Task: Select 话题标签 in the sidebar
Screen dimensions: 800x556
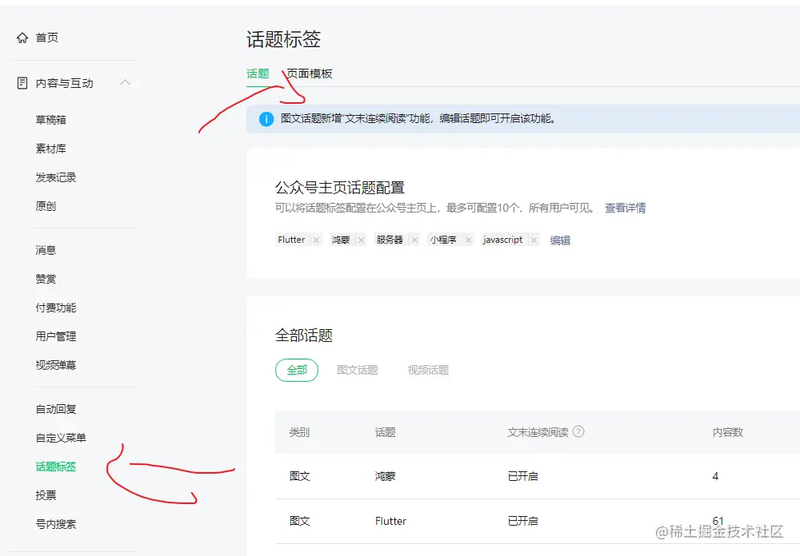Action: coord(56,467)
